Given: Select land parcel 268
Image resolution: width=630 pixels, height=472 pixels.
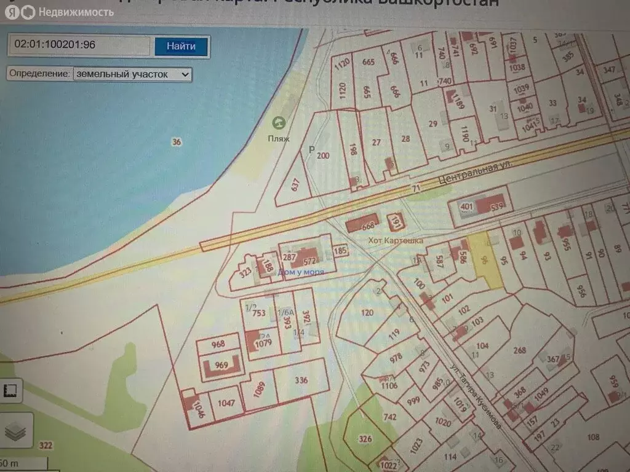Looking at the screenshot, I should (519, 350).
